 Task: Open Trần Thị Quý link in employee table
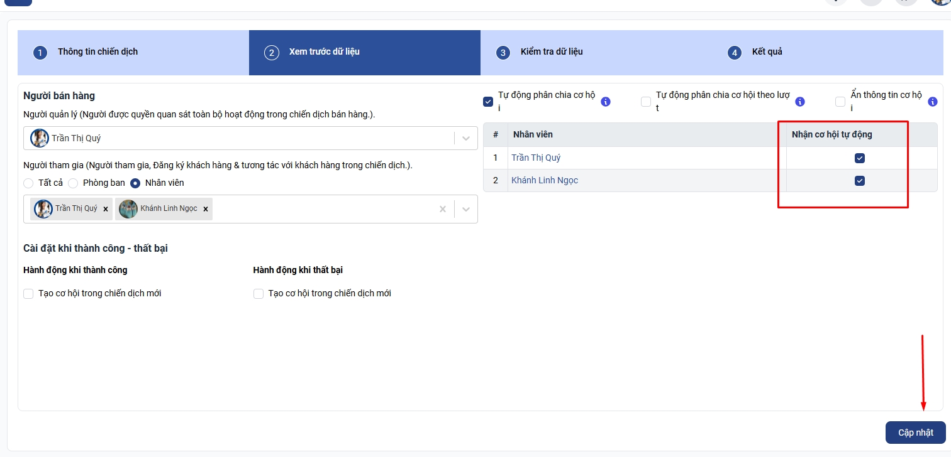tap(536, 158)
